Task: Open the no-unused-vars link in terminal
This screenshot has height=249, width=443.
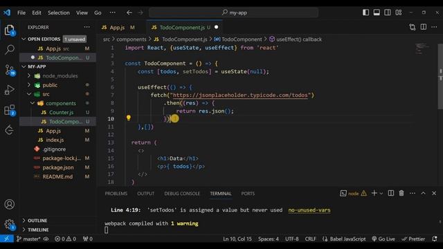Action: (309, 210)
